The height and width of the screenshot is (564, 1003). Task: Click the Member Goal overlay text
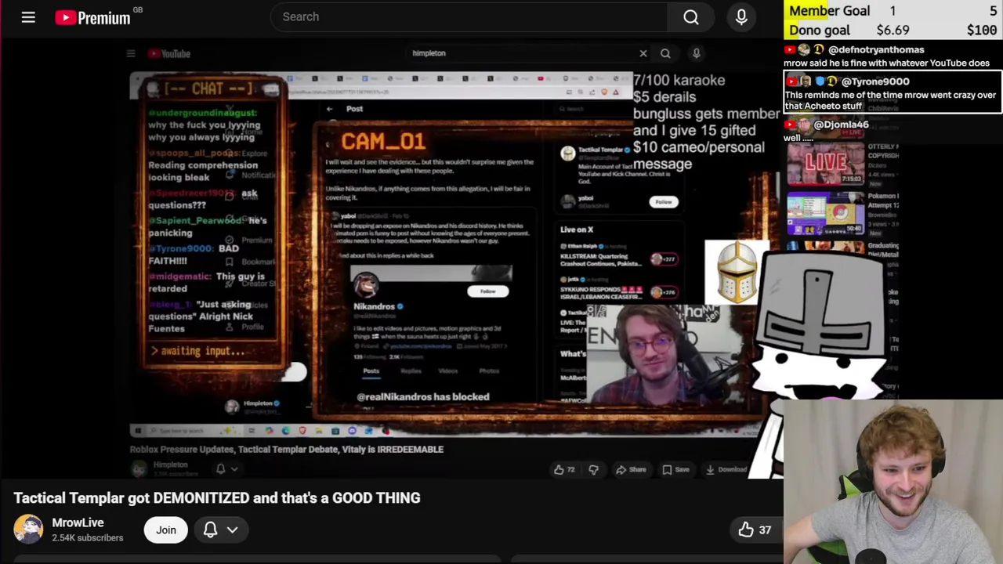(829, 10)
